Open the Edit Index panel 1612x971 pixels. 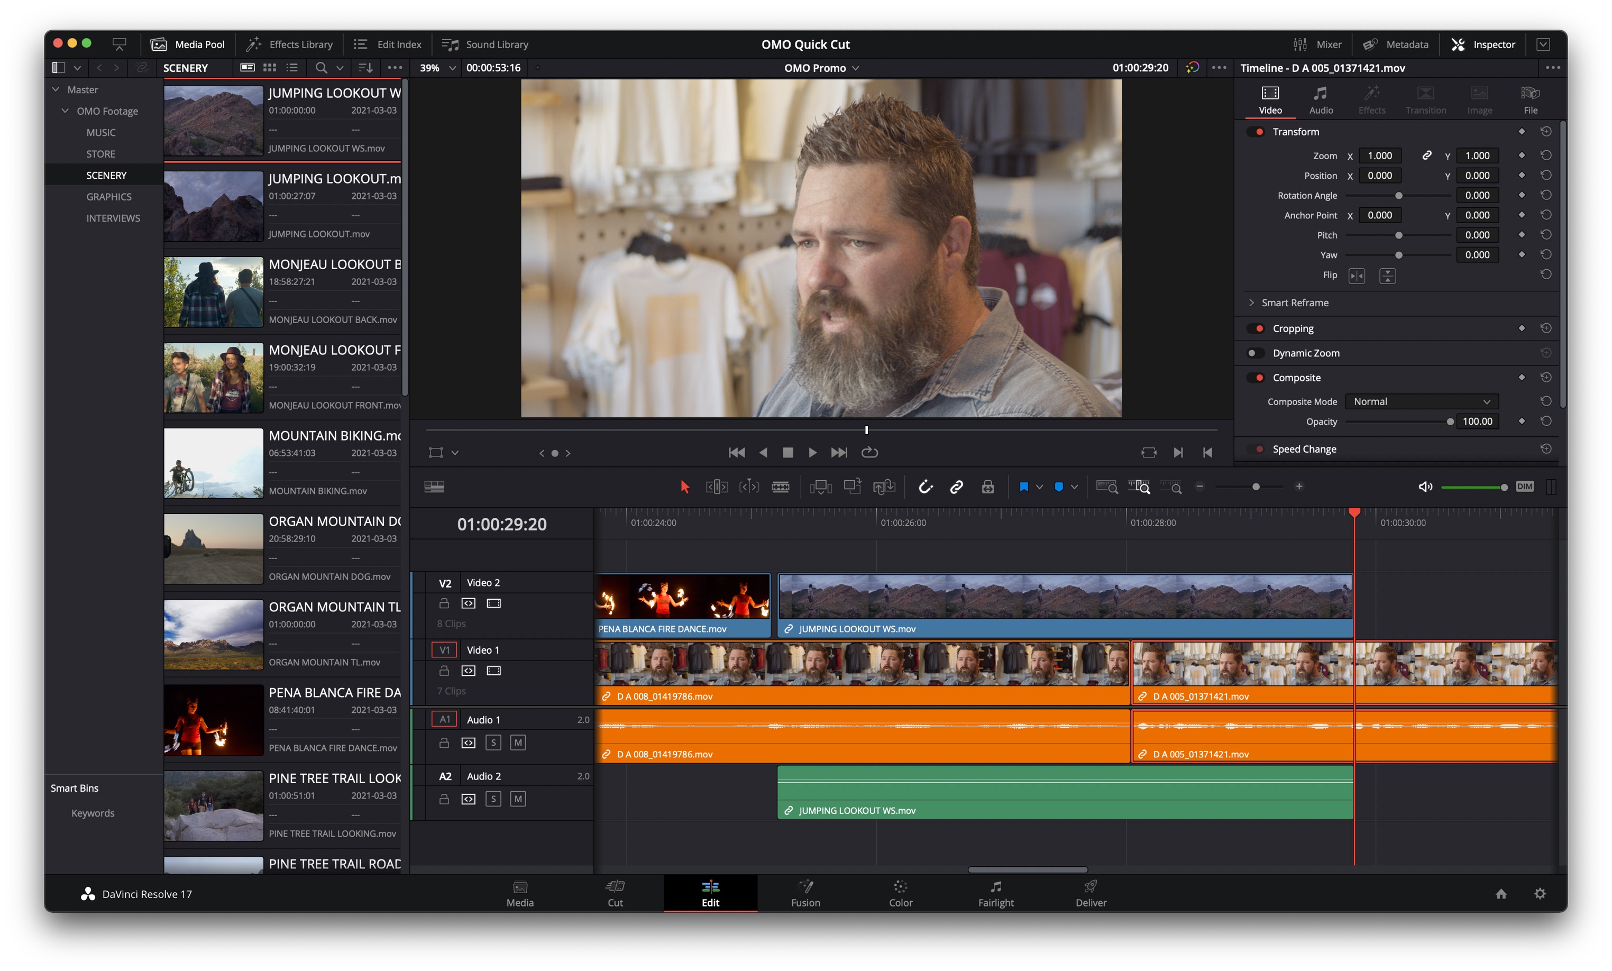pos(387,44)
